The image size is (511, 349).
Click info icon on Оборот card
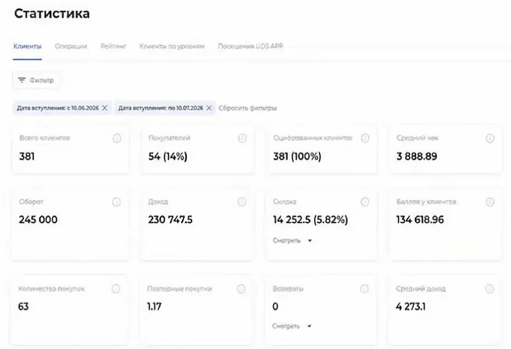pyautogui.click(x=117, y=202)
